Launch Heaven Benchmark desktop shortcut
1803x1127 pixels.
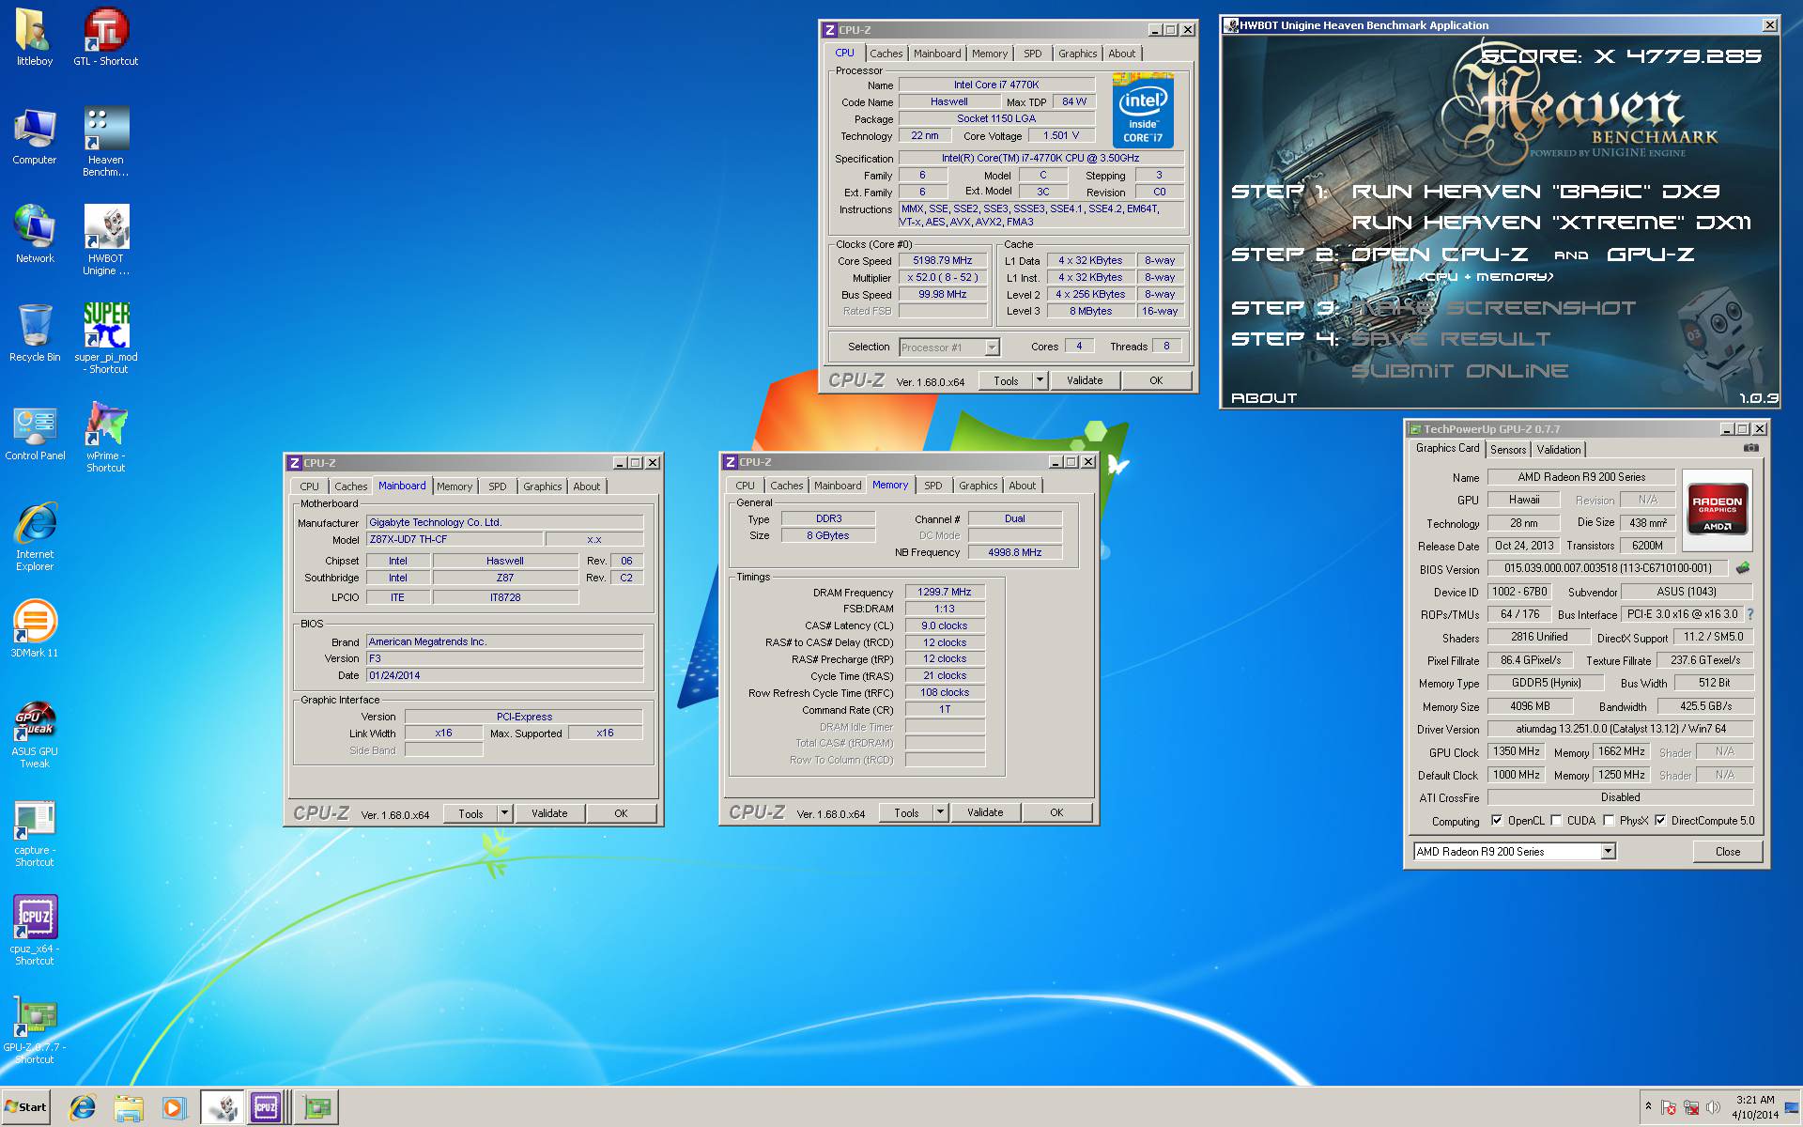pyautogui.click(x=106, y=142)
